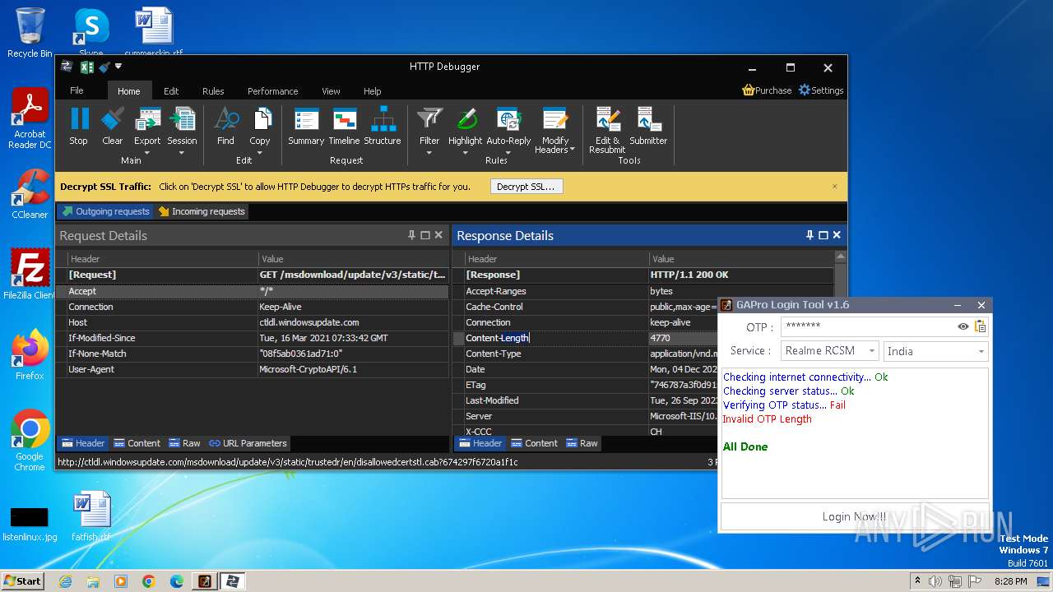Image resolution: width=1053 pixels, height=592 pixels.
Task: Expand the Highlight dropdown arrow
Action: tap(465, 153)
